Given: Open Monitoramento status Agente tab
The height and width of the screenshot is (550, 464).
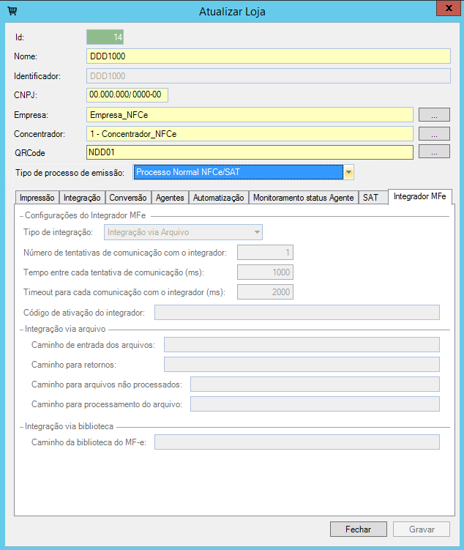Looking at the screenshot, I should (304, 198).
